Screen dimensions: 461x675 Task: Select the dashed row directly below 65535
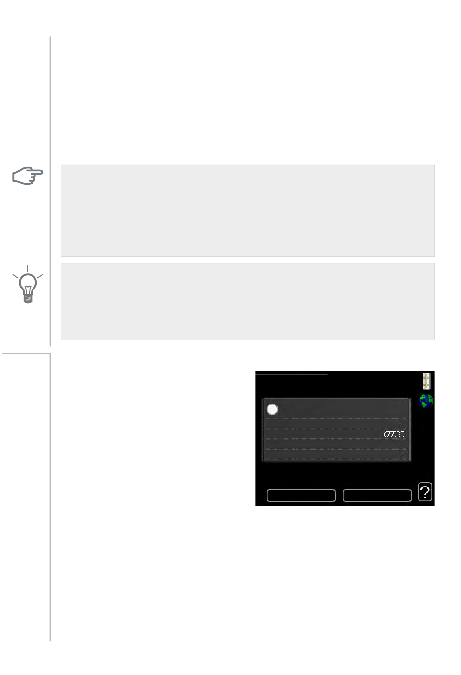point(336,445)
